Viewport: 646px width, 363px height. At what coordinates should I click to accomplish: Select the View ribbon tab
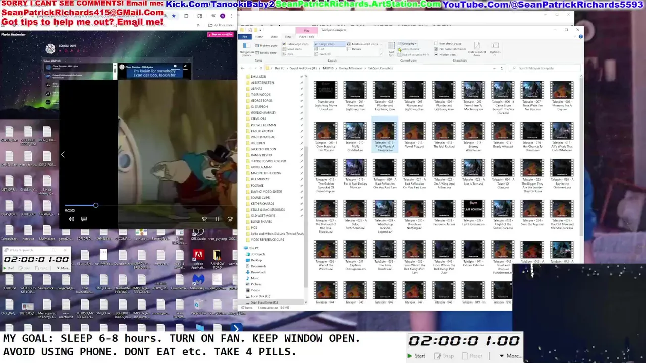(288, 37)
